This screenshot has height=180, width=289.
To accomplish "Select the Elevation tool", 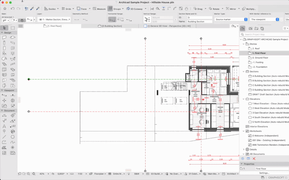I will [13, 95].
